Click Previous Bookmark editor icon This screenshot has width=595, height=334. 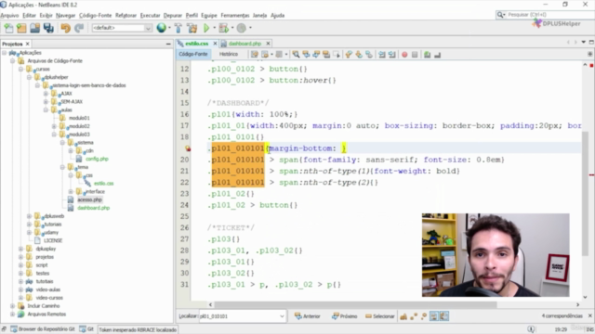click(x=349, y=55)
